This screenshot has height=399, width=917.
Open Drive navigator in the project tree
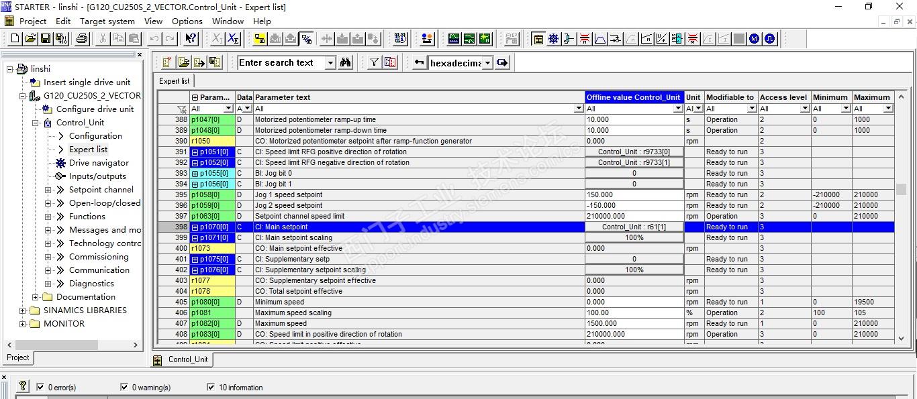click(x=99, y=163)
